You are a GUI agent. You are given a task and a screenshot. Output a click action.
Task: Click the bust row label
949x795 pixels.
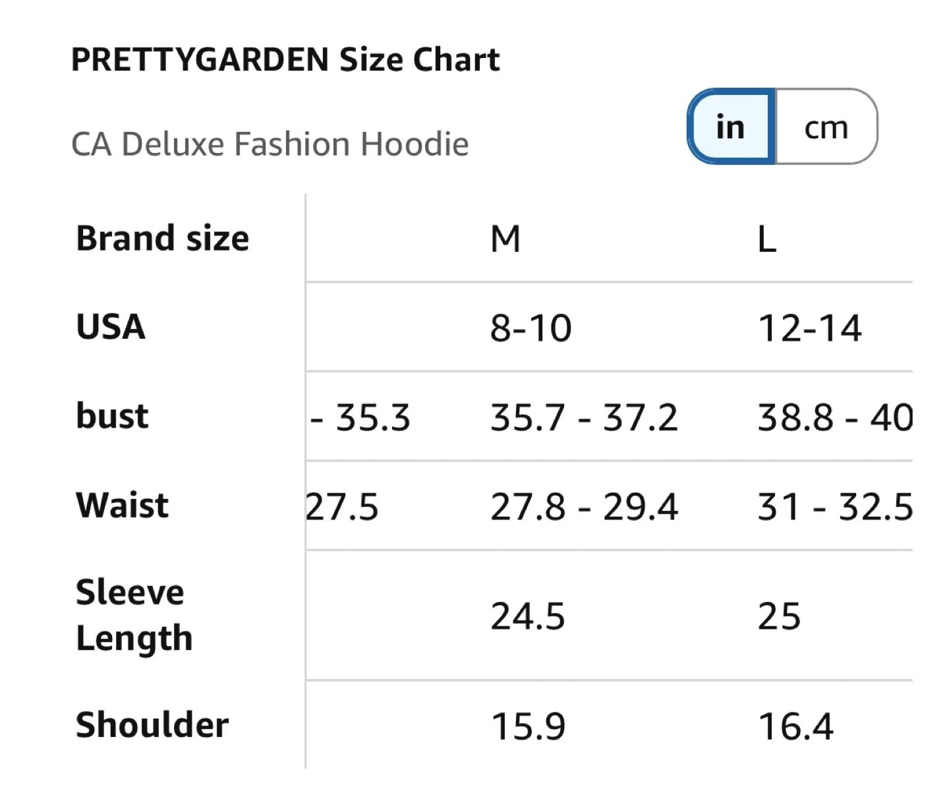coord(112,416)
